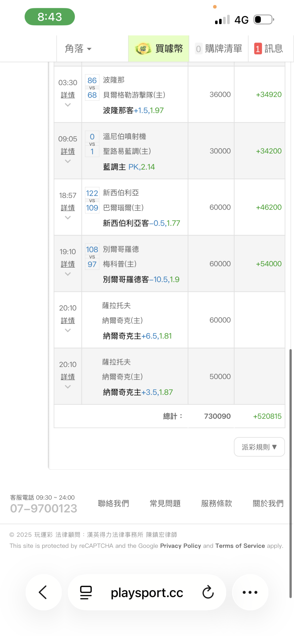Open 常見問題 in the footer

pos(165,503)
